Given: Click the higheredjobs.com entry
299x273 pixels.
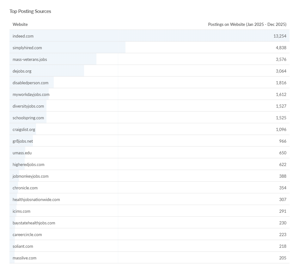Looking at the screenshot, I should click(28, 164).
